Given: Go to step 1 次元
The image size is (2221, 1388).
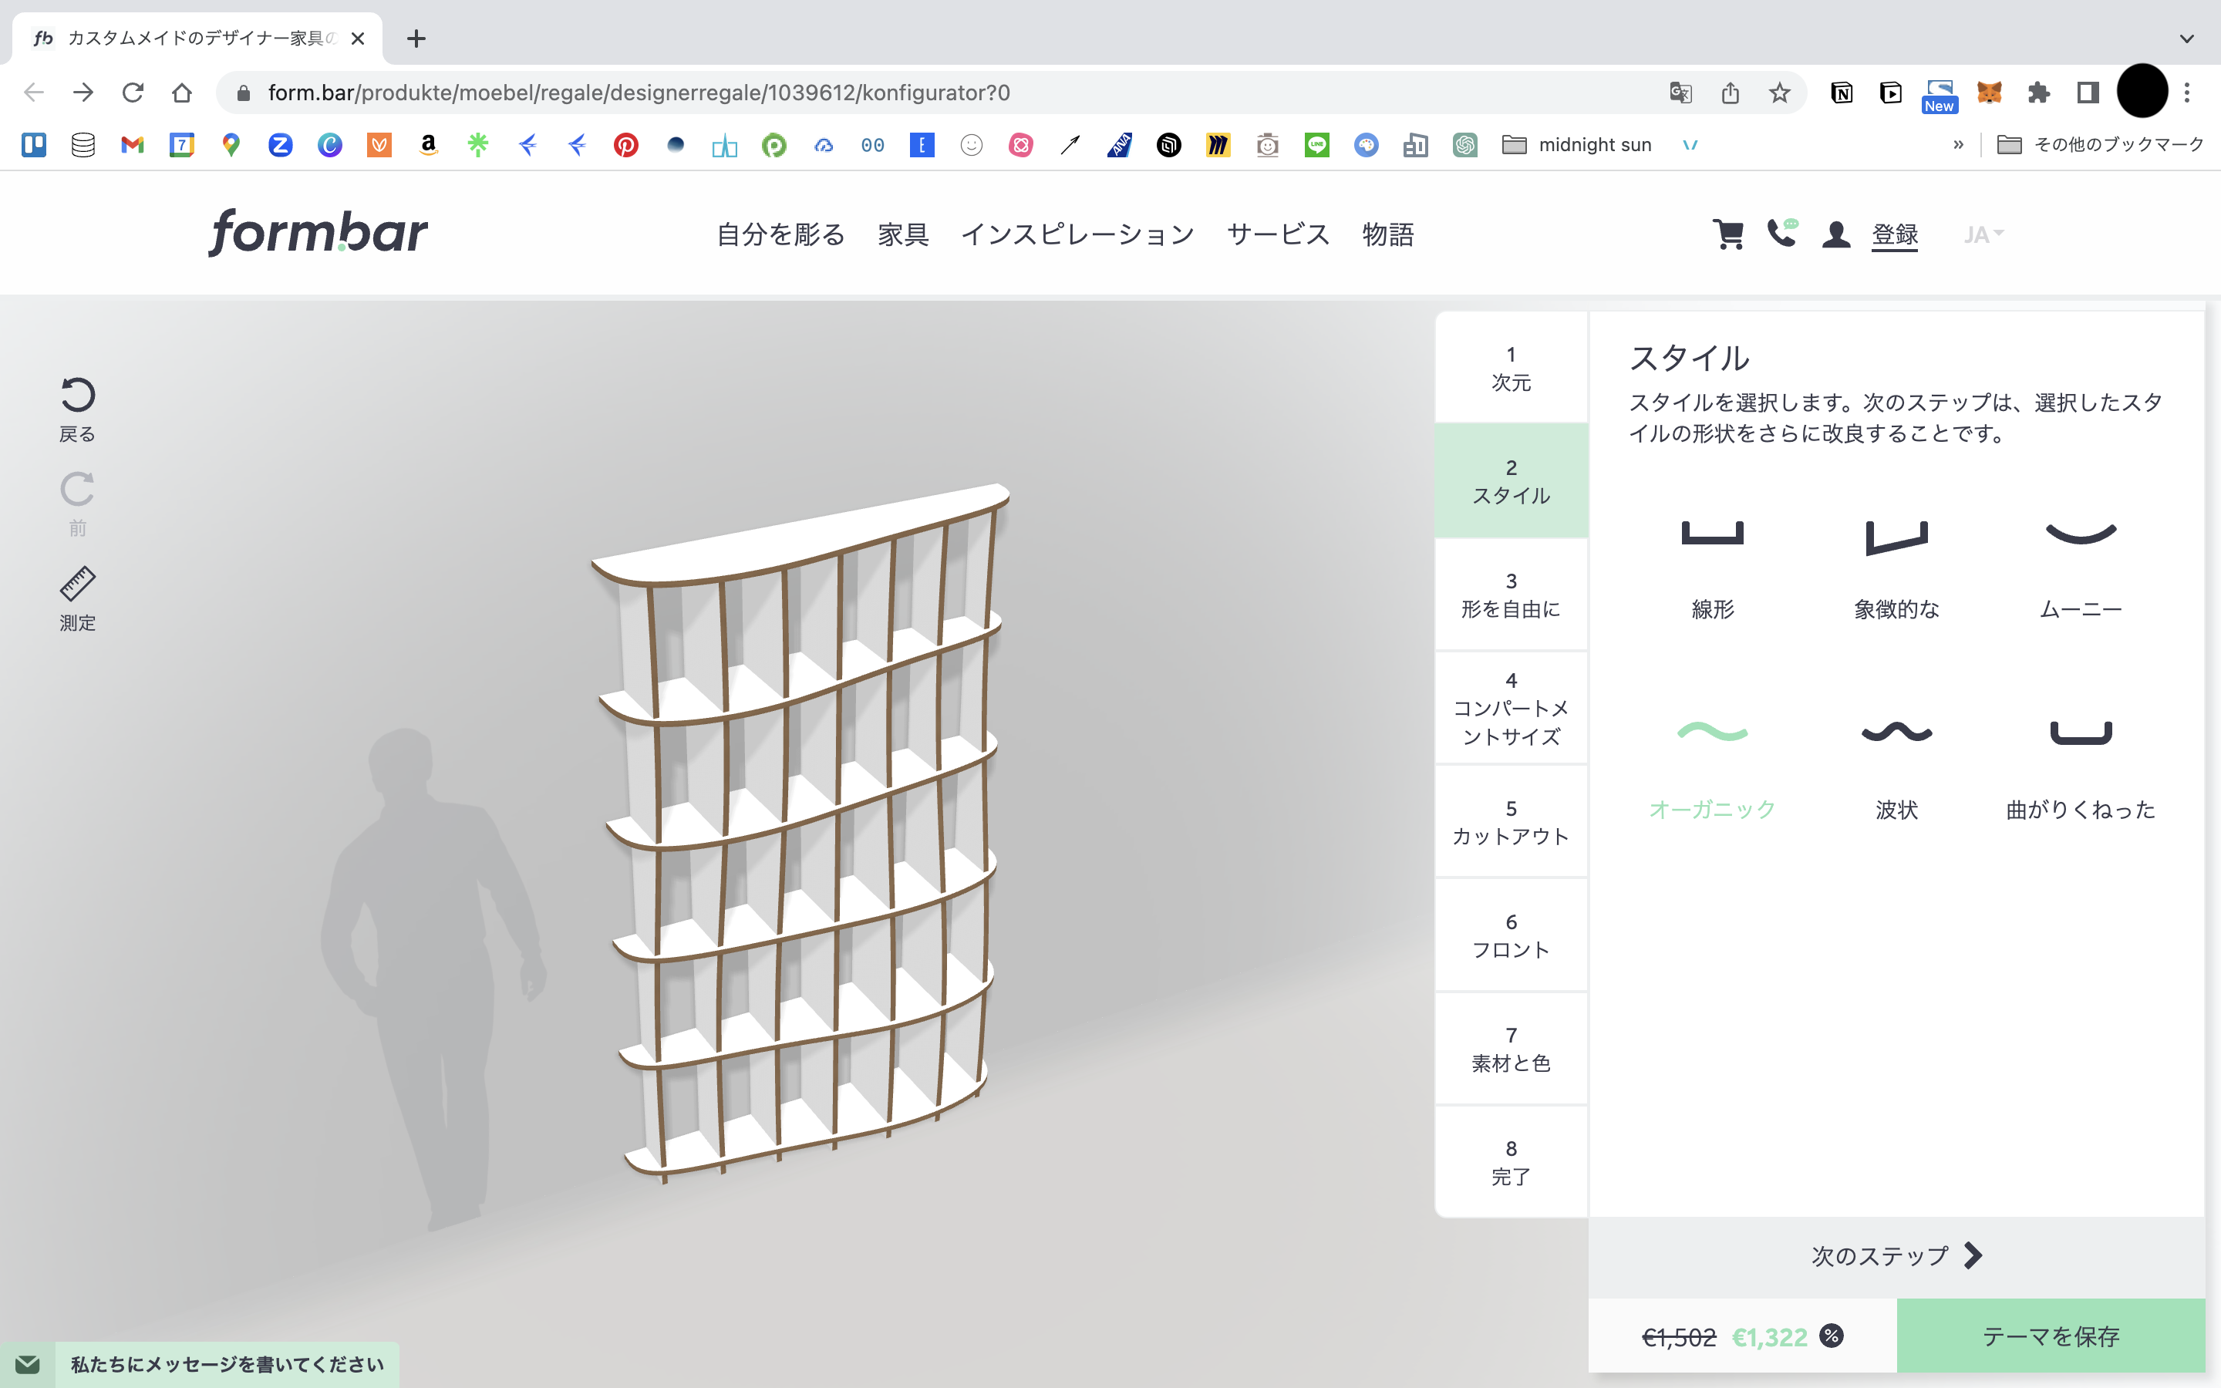Looking at the screenshot, I should pos(1511,368).
